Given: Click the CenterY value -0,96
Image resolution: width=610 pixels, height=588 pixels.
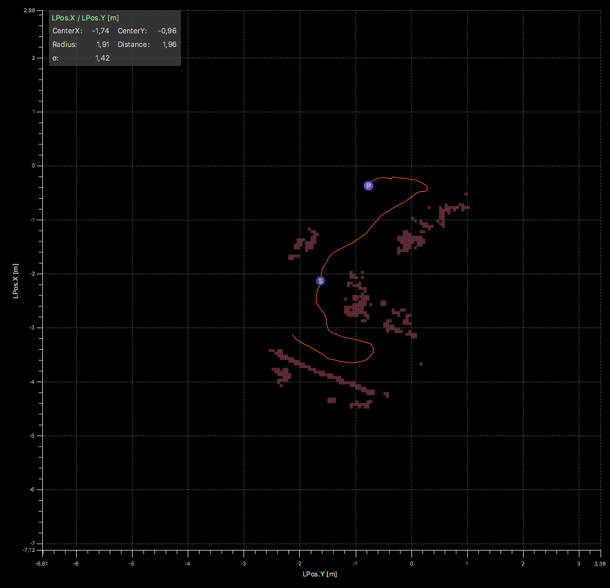Looking at the screenshot, I should [x=167, y=31].
